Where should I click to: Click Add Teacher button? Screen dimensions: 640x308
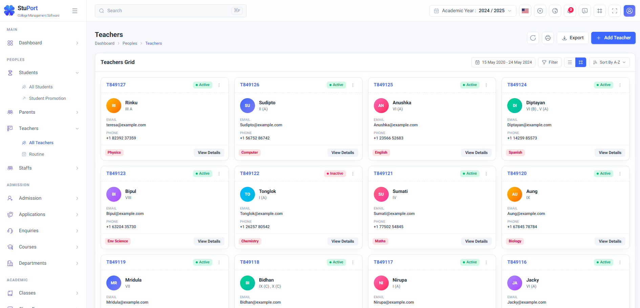tap(613, 38)
